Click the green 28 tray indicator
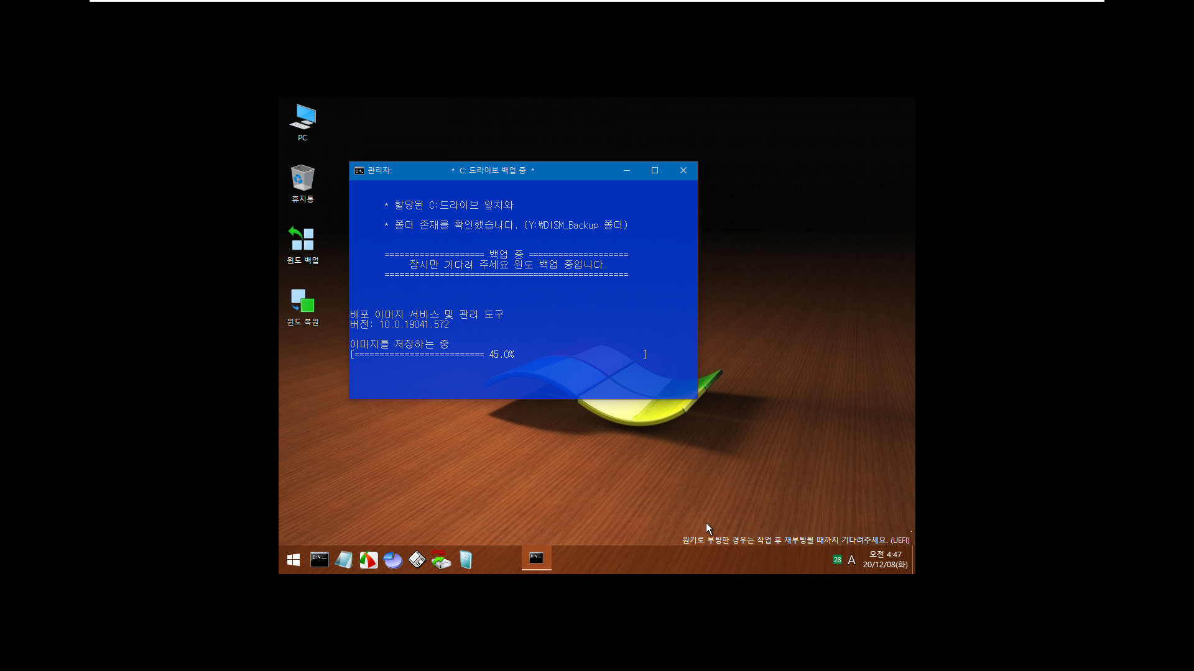 (837, 560)
